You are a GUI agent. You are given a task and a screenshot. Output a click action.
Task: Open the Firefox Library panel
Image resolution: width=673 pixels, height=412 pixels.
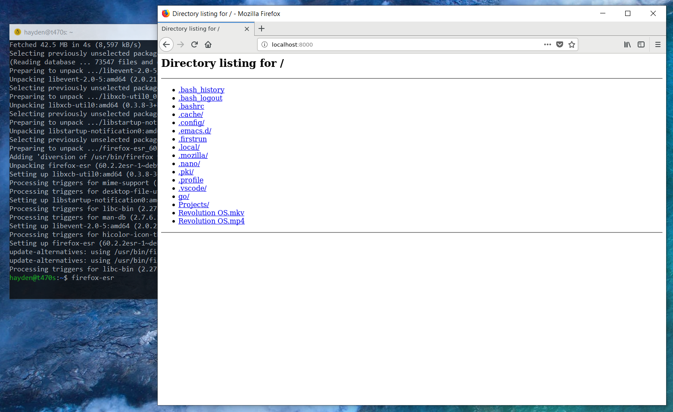tap(627, 44)
